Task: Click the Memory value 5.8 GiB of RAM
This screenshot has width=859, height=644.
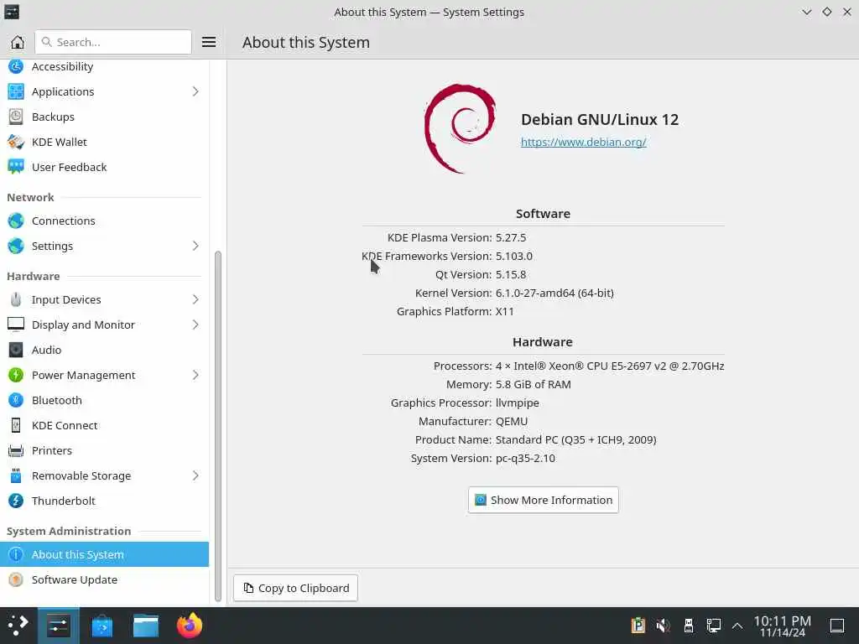Action: pos(533,384)
